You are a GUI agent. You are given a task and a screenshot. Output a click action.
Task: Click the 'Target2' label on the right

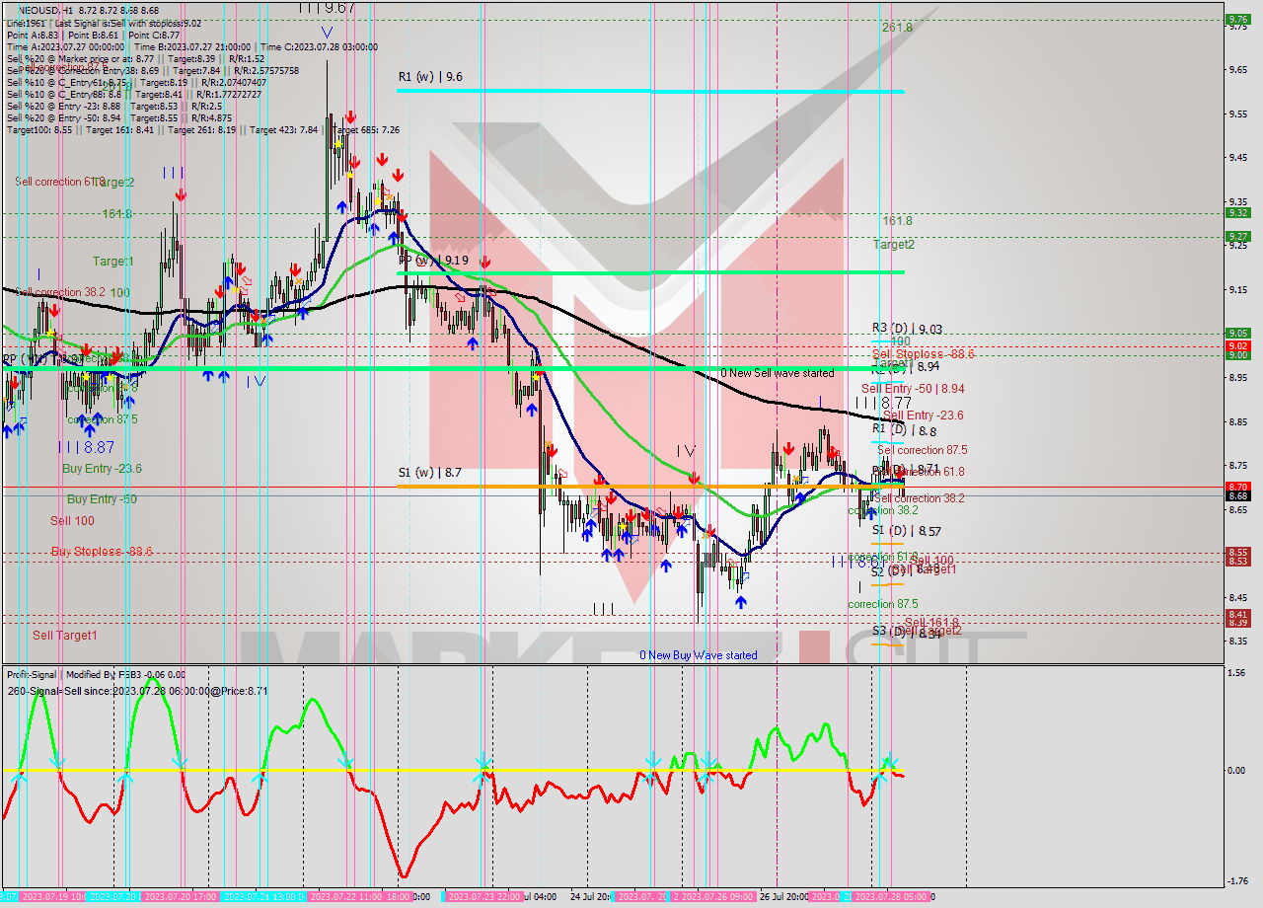(893, 245)
